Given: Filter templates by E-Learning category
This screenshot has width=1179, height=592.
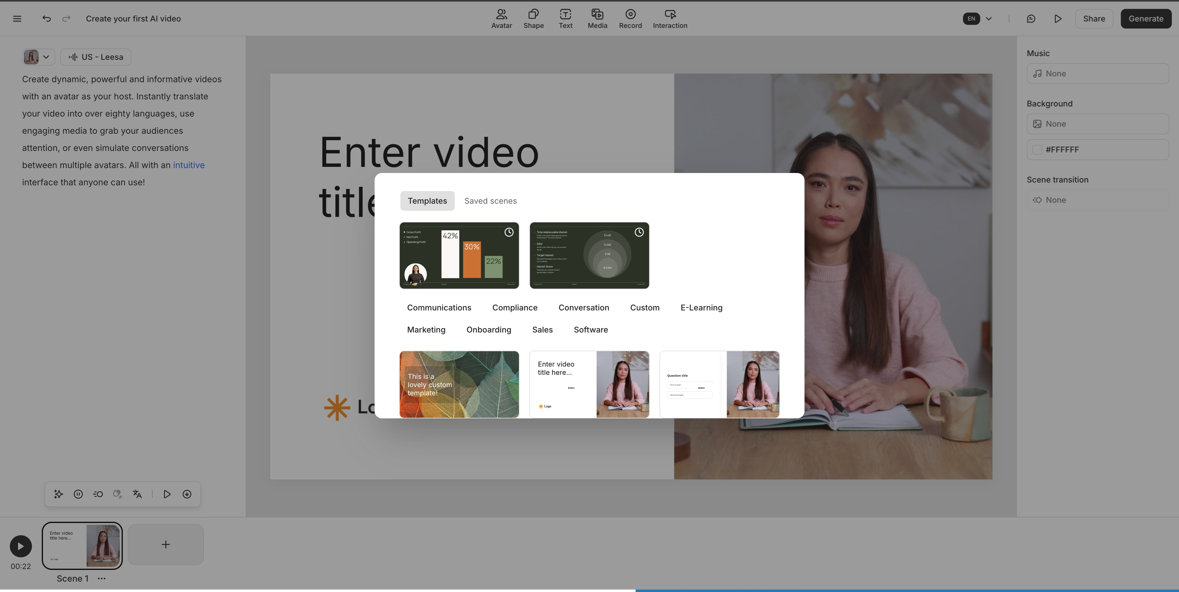Looking at the screenshot, I should point(701,307).
